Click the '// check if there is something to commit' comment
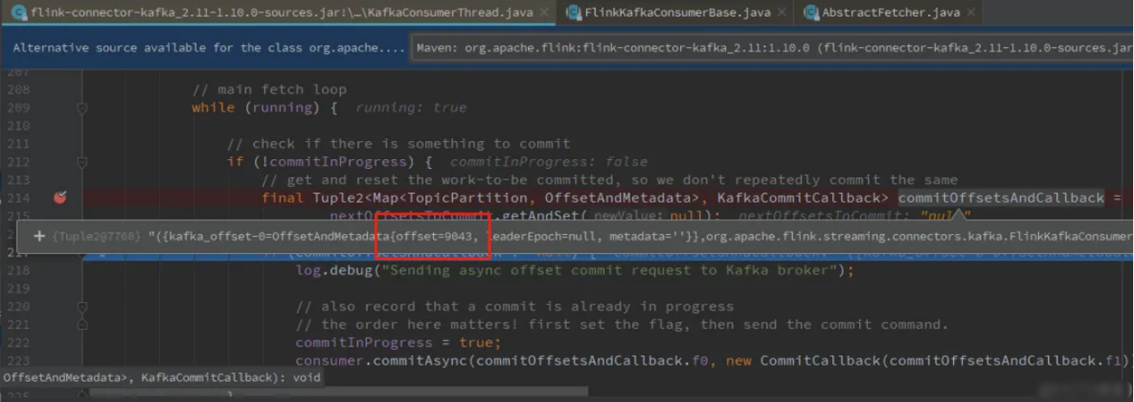Viewport: 1134px width, 402px height. (398, 144)
